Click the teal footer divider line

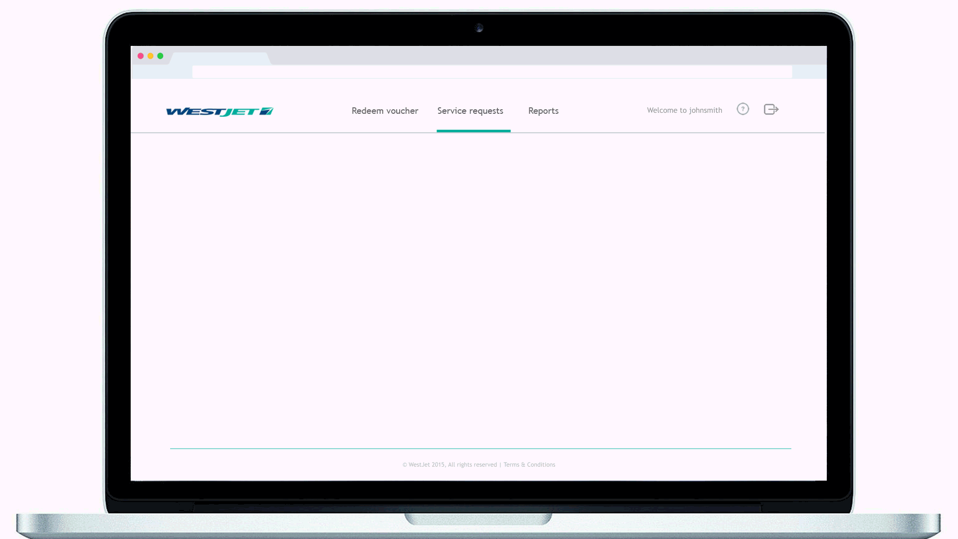pyautogui.click(x=480, y=449)
